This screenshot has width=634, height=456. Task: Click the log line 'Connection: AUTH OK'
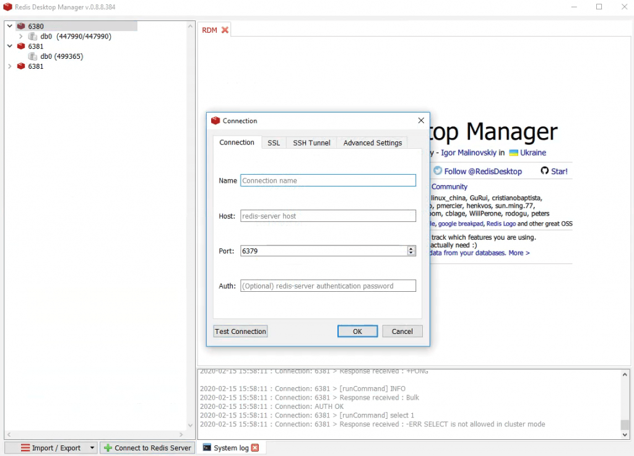coord(272,406)
